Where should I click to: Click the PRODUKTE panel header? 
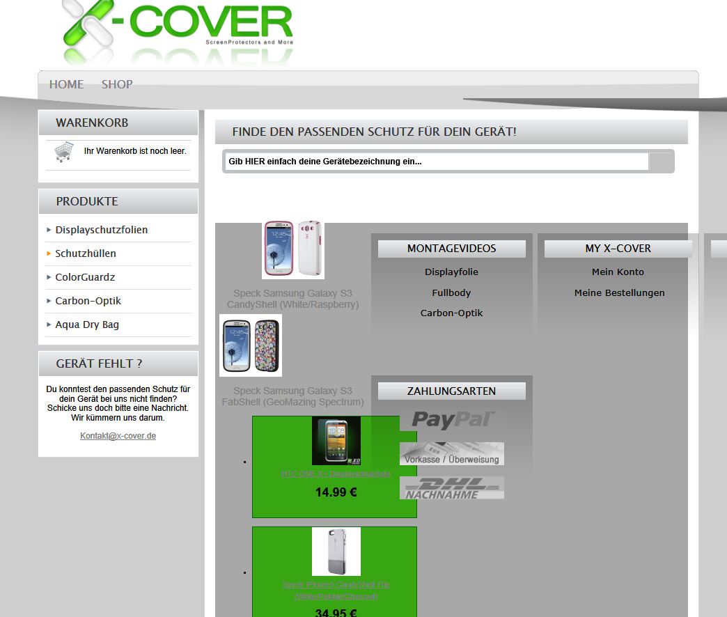tap(118, 201)
